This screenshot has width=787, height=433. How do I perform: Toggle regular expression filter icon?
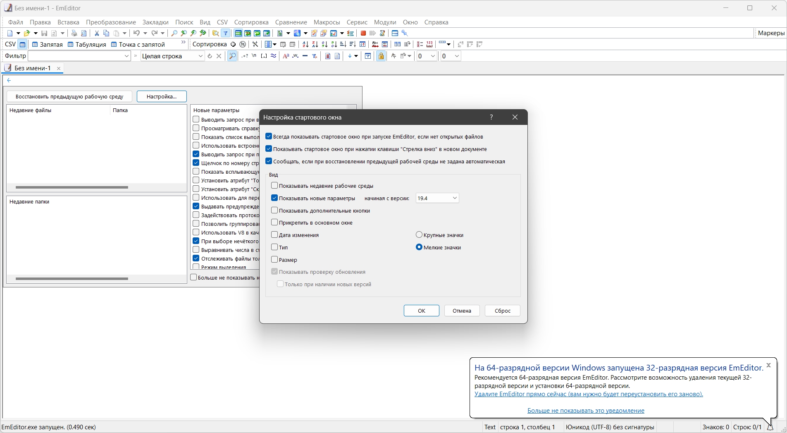(x=245, y=56)
